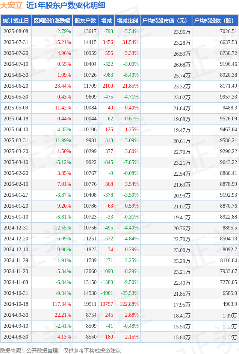The width and height of the screenshot is (239, 354).
Task: Select the 增减比例 column header
Action: click(127, 21)
